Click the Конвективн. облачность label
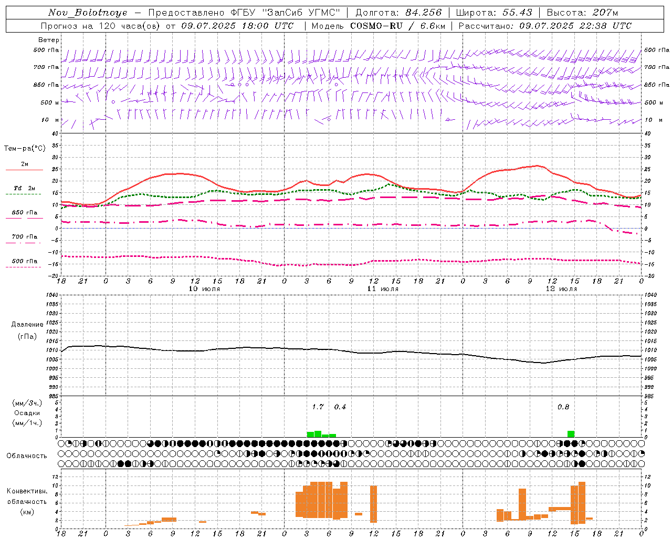672x538 pixels. coord(27,496)
